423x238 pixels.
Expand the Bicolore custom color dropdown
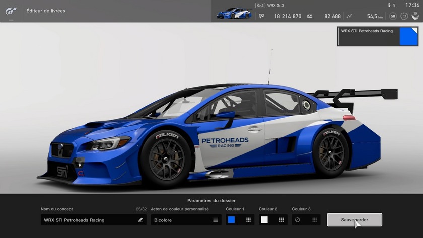pos(185,220)
